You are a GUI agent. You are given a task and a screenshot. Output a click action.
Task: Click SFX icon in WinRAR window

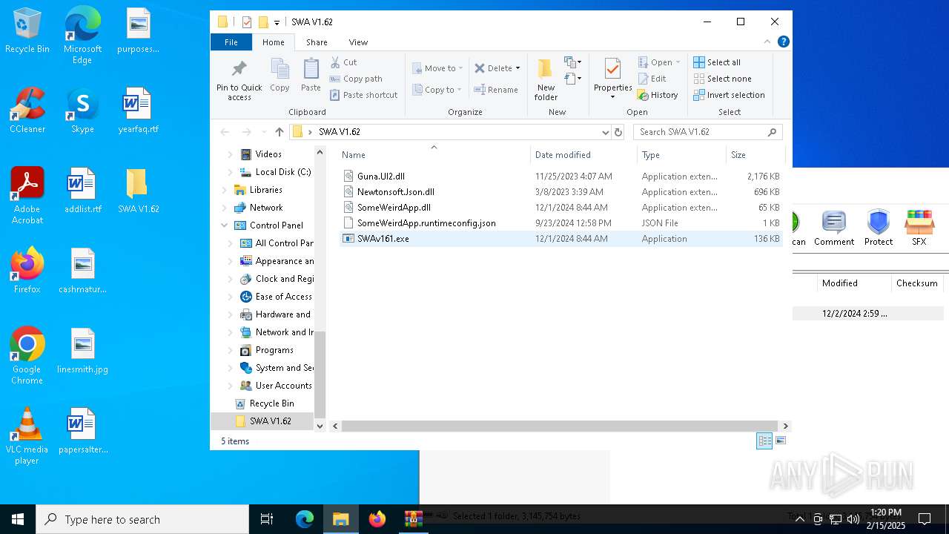point(919,228)
